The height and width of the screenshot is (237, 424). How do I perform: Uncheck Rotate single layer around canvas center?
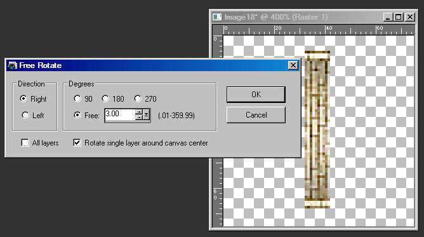(77, 142)
